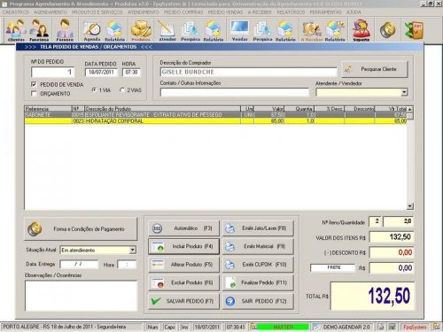Click the printer icon in the status bar
Screen dimensions: 443x332
click(x=381, y=327)
